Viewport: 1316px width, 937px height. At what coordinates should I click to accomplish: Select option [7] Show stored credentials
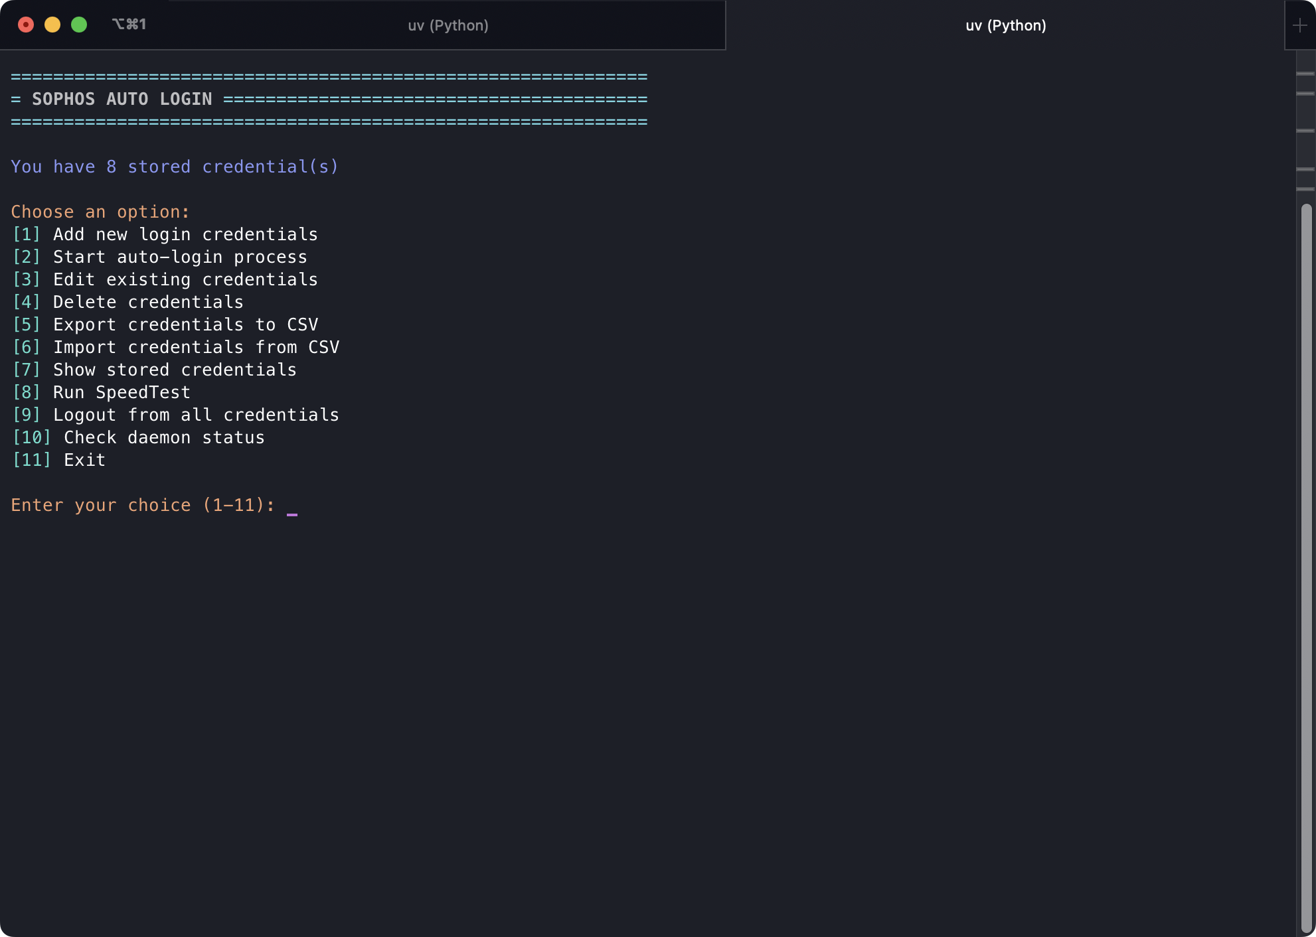pos(153,370)
